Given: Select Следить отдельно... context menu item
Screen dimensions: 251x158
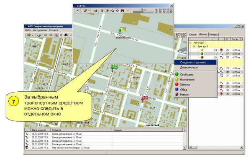Looking at the screenshot, I should [195, 62].
